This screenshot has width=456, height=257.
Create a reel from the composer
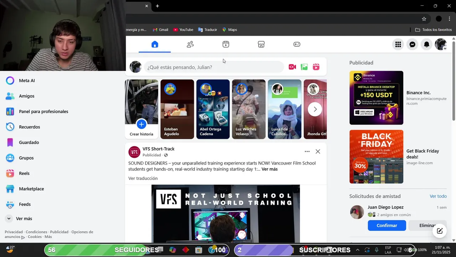tap(316, 67)
